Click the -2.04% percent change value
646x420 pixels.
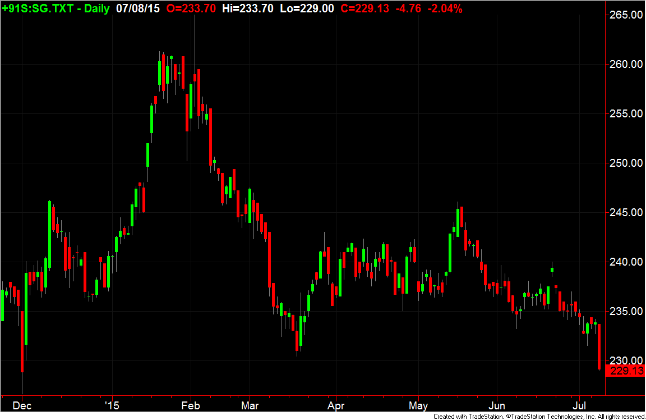click(445, 8)
